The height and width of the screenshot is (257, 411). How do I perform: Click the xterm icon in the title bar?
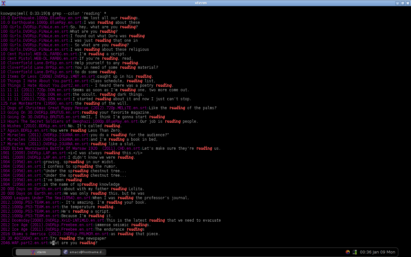(3, 3)
